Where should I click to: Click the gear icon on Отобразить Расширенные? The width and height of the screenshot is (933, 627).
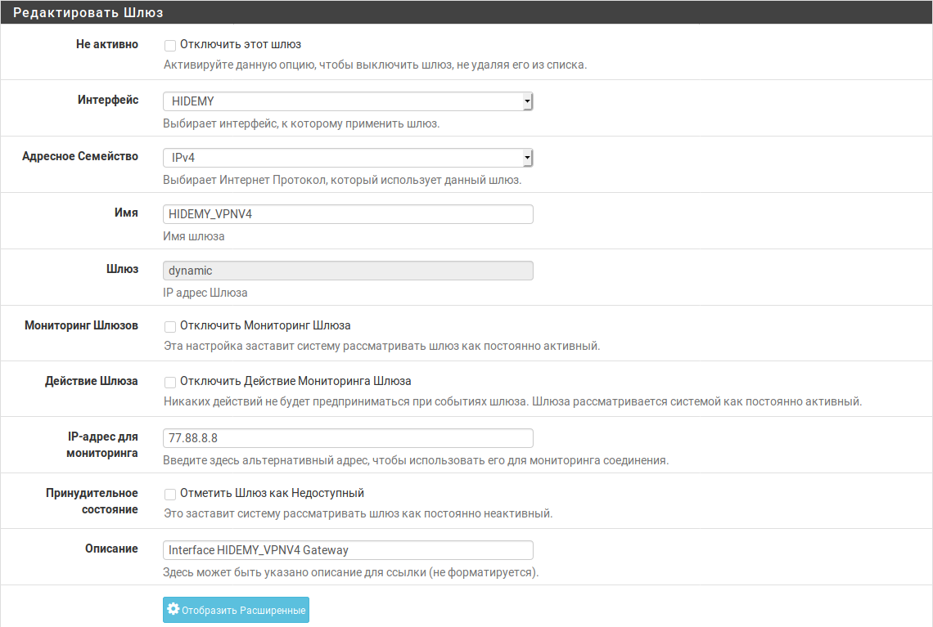(x=173, y=610)
